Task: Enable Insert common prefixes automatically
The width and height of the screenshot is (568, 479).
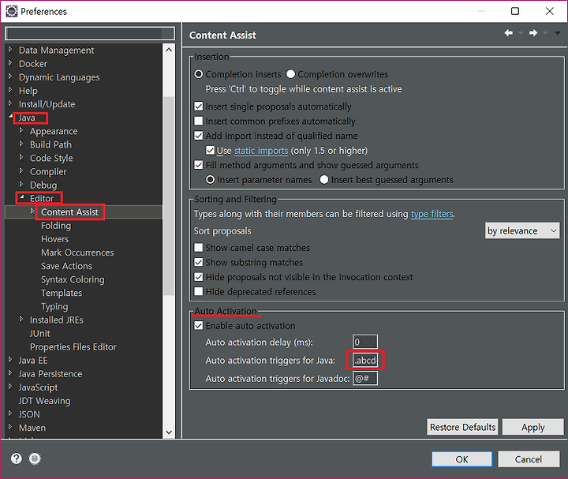Action: click(199, 121)
